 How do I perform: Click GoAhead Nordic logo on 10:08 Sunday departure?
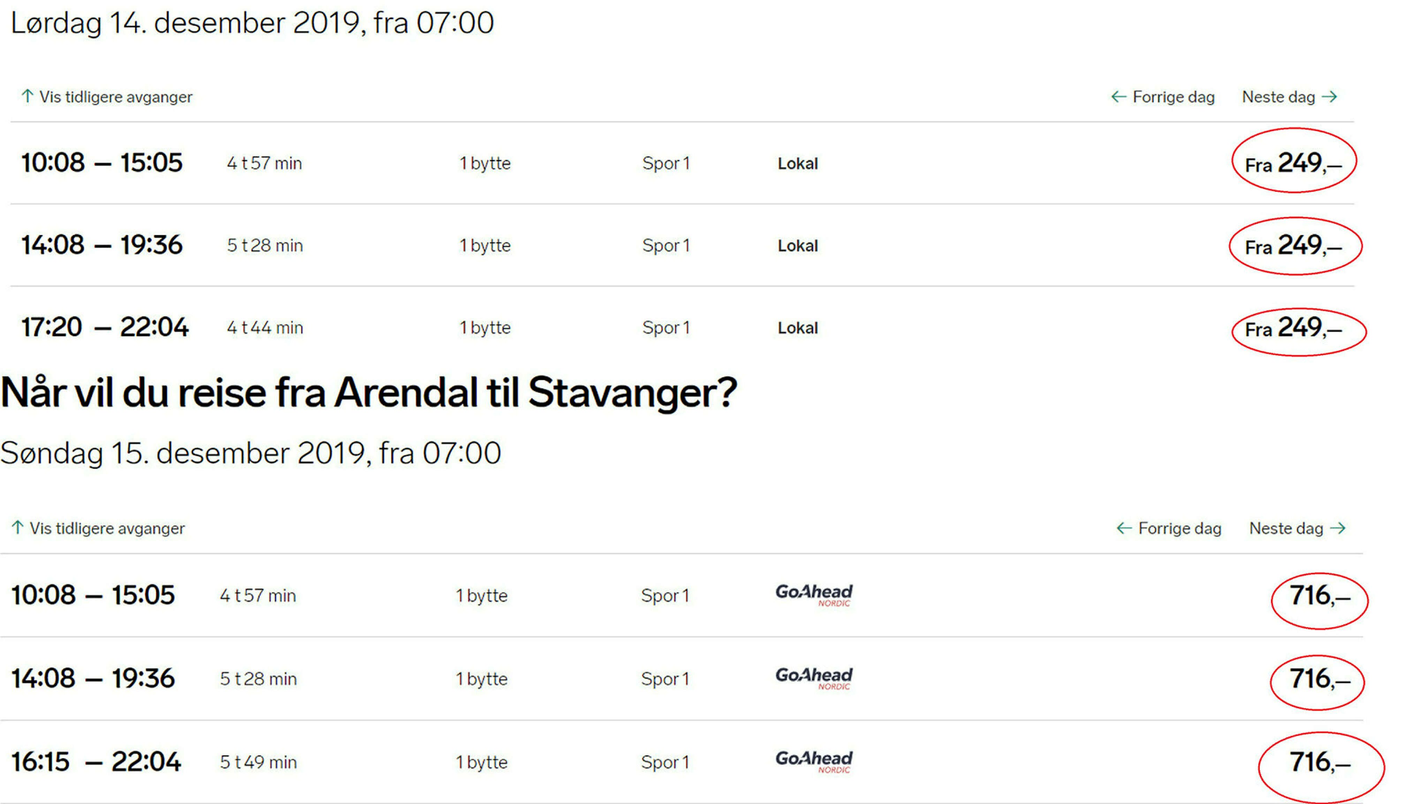(814, 594)
